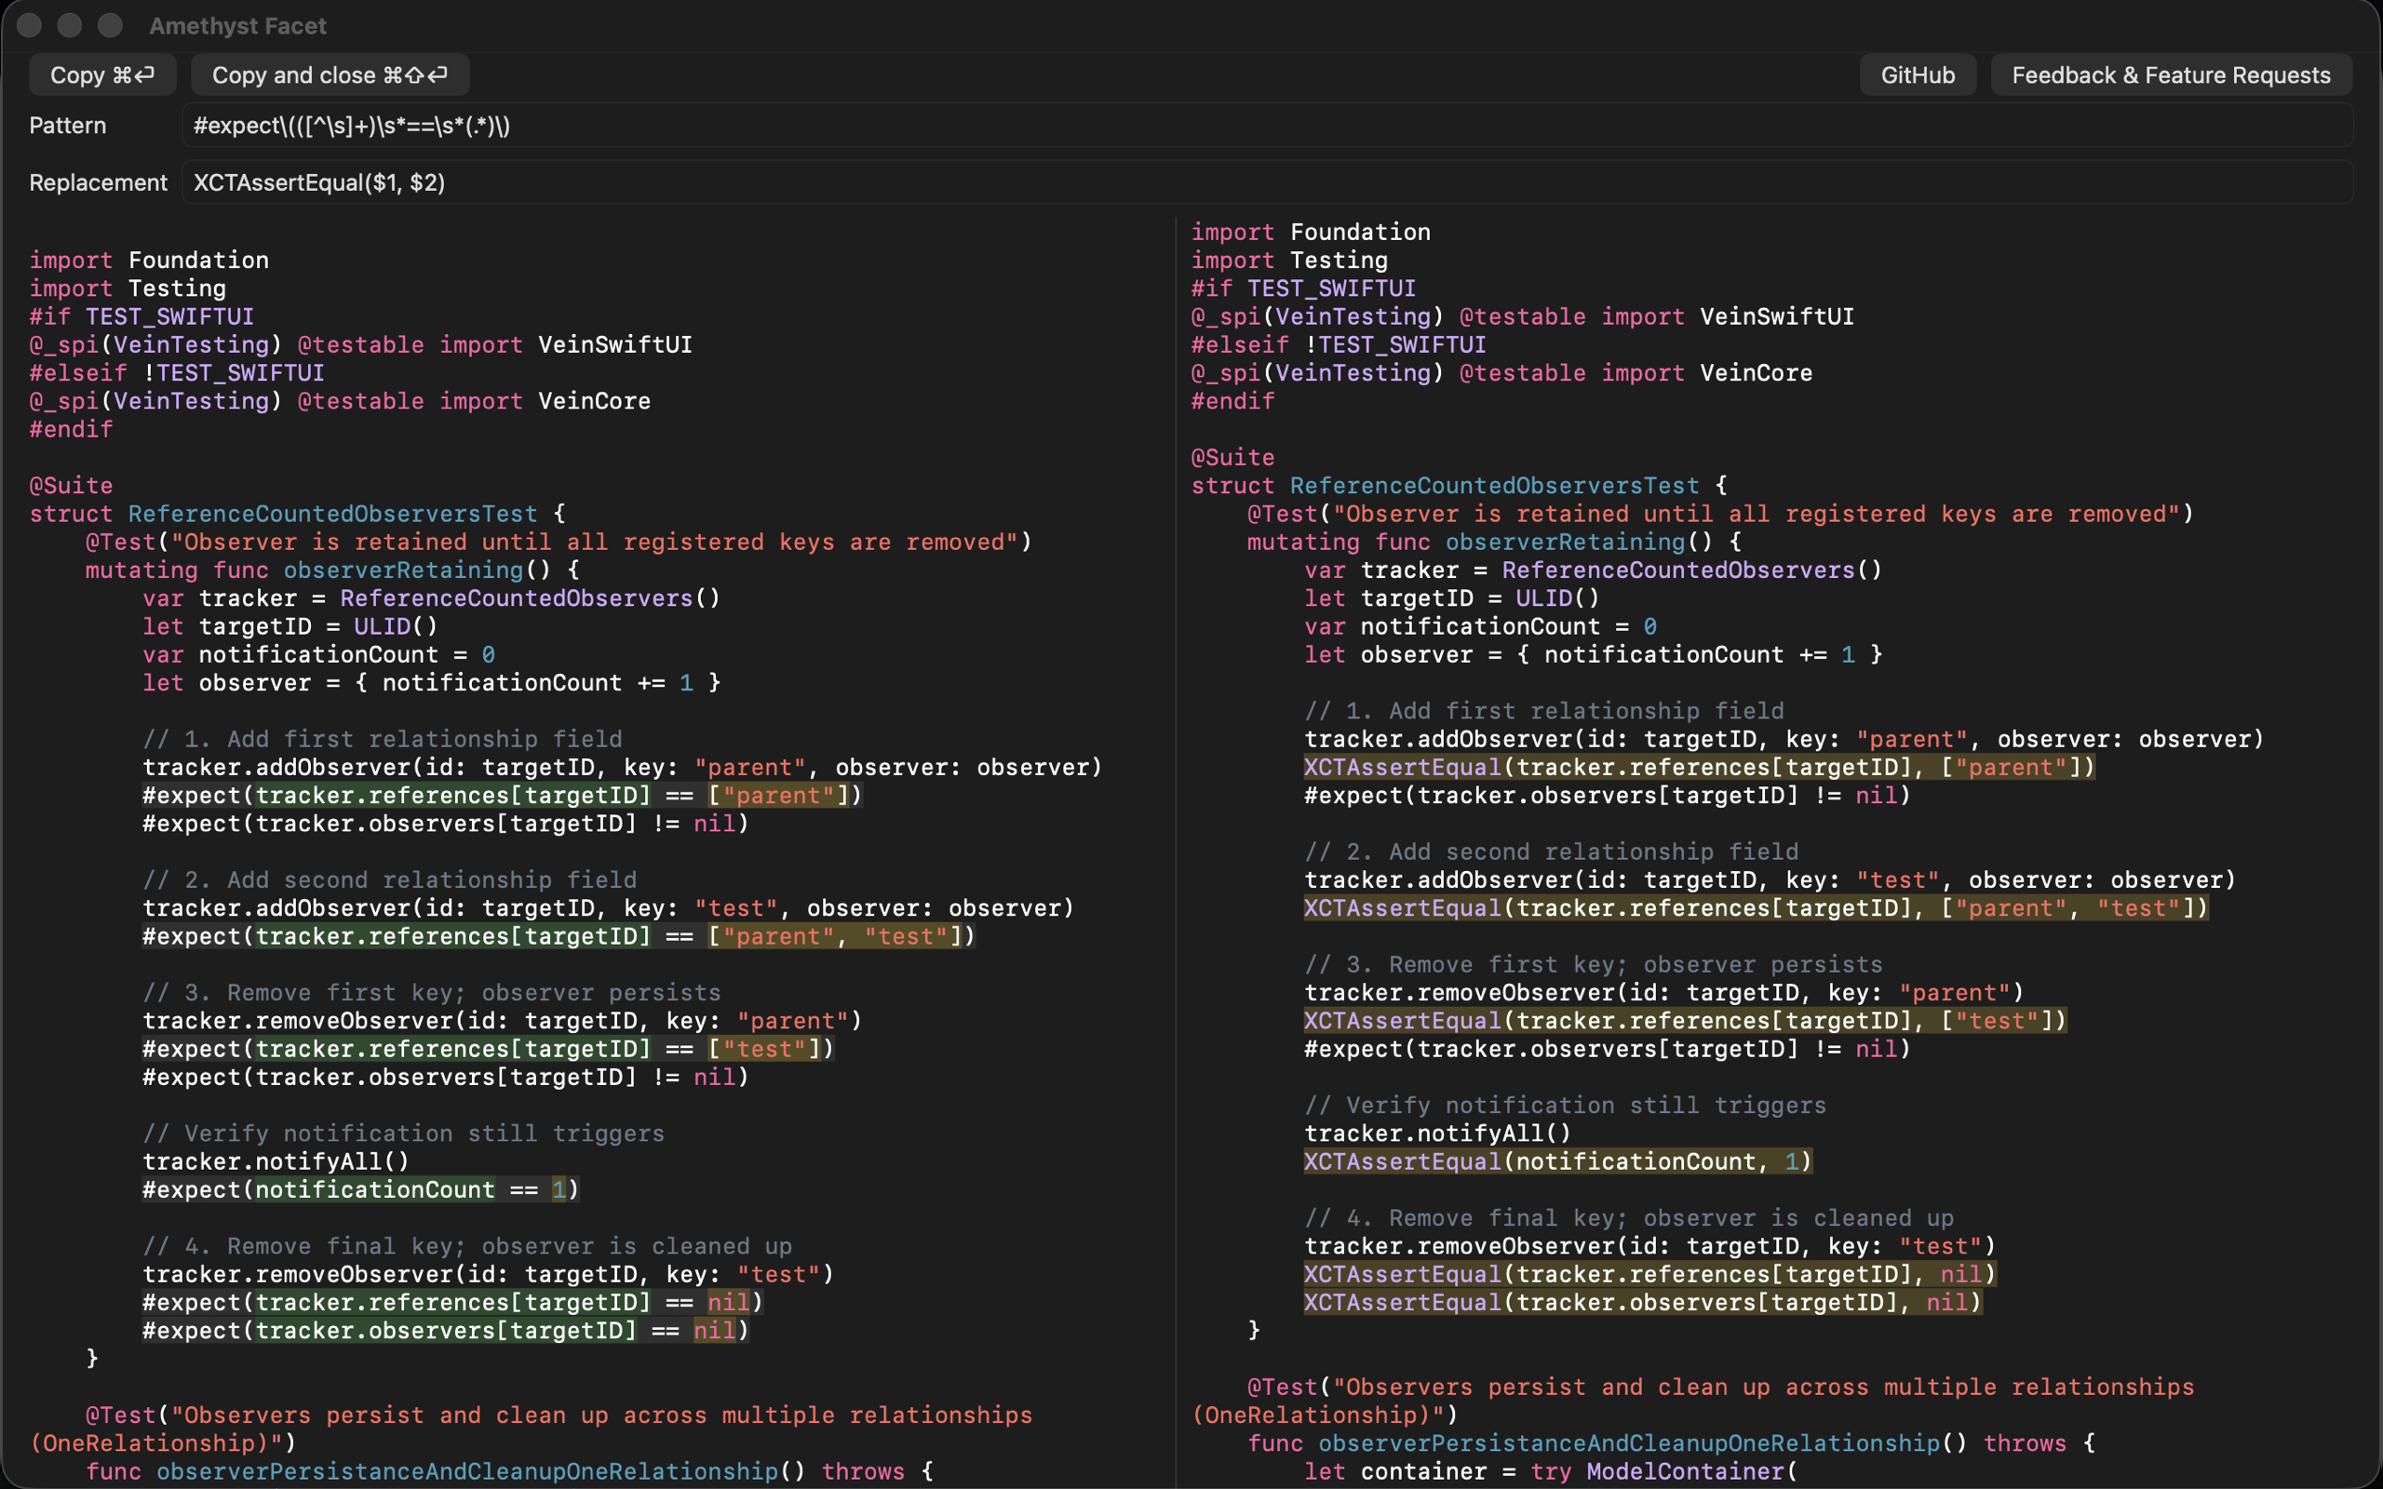
Task: Click highlighted #expect with ["parent"] in left pane
Action: click(x=503, y=795)
